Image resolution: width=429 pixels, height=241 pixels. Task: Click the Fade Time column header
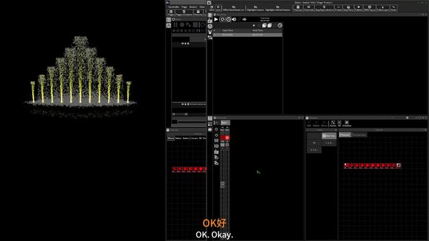pos(227,31)
